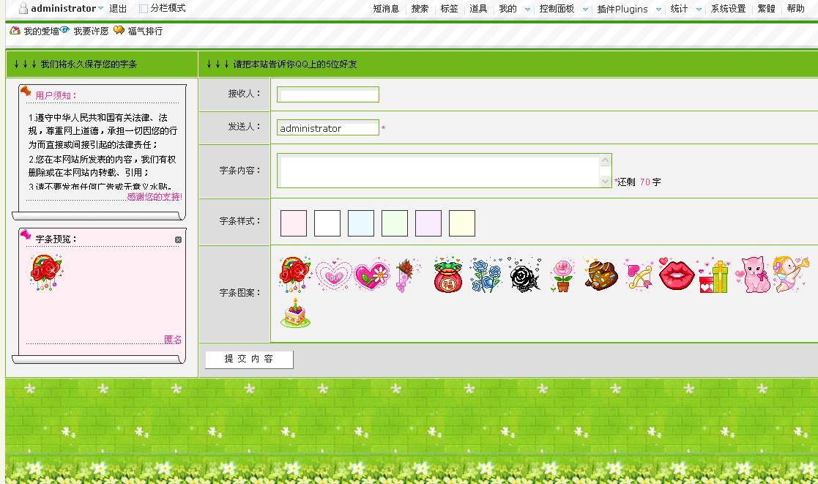This screenshot has width=818, height=484.
Task: Select the blue roses pattern
Action: tap(486, 275)
